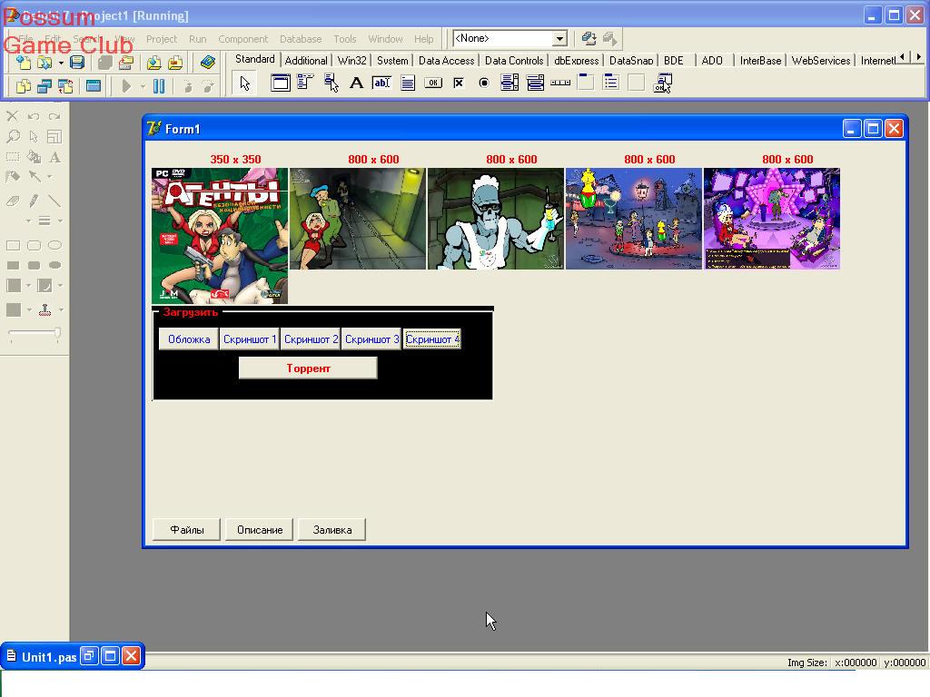The height and width of the screenshot is (697, 930).
Task: Switch to the Win32 palette tab
Action: (351, 61)
